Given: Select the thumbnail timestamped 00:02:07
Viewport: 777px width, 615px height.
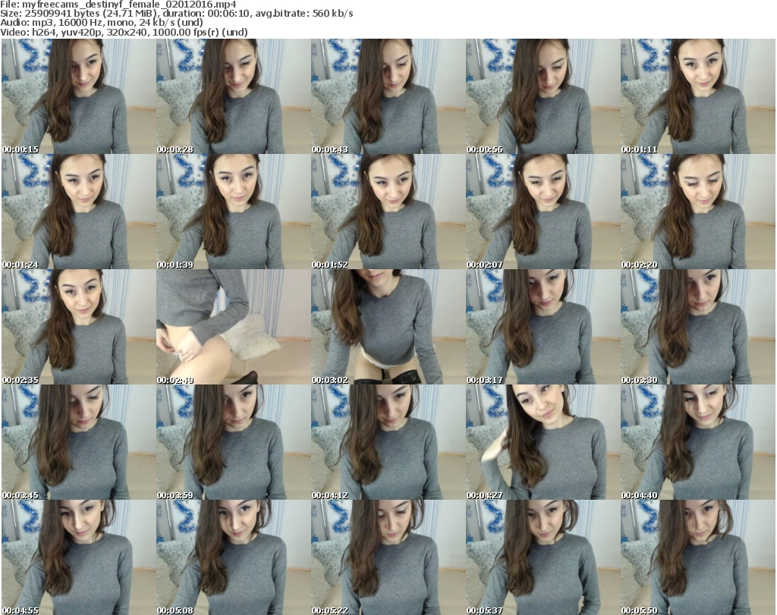Looking at the screenshot, I should tap(543, 212).
